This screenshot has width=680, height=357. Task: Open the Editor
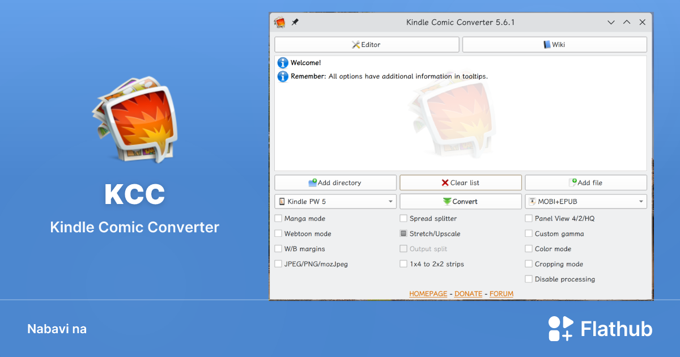pyautogui.click(x=367, y=44)
